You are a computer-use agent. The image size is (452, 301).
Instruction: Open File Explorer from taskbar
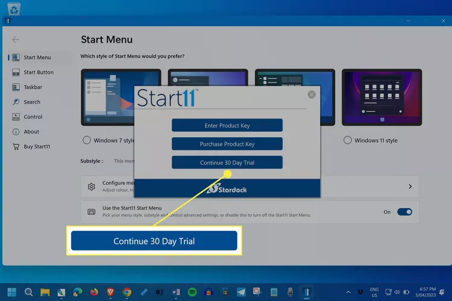tap(45, 293)
